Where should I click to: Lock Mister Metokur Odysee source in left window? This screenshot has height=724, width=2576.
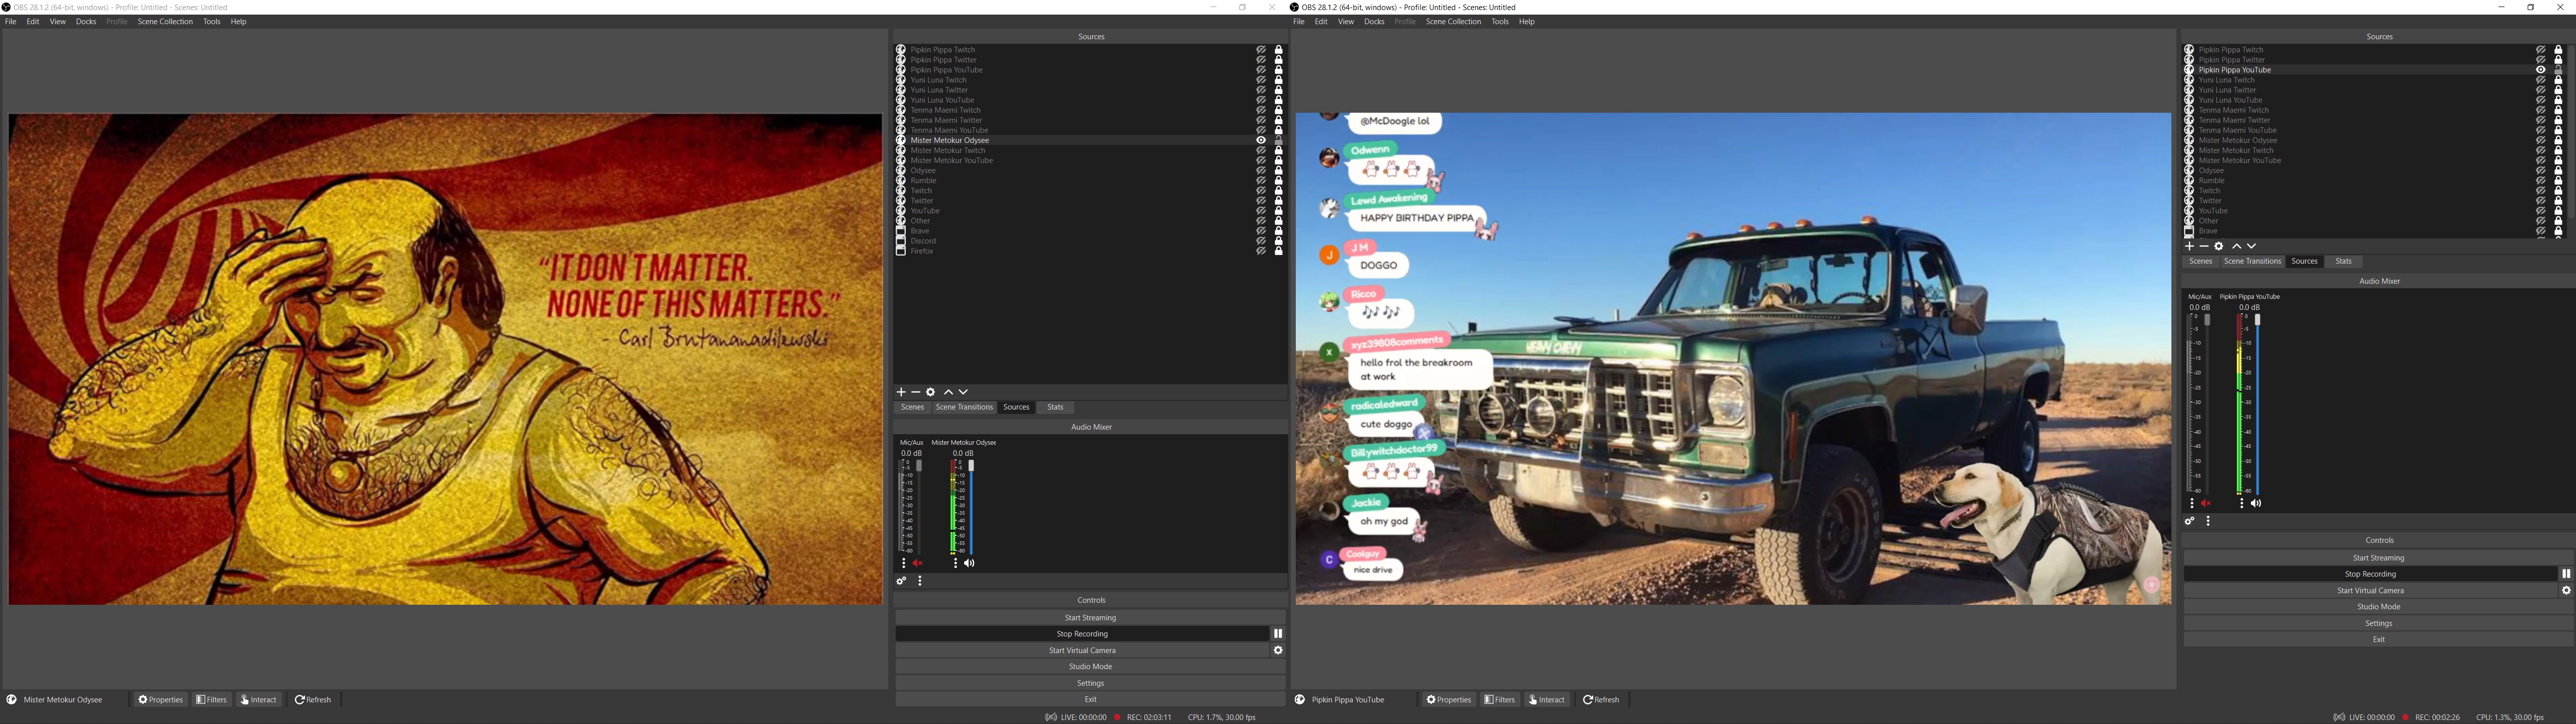[x=1278, y=140]
